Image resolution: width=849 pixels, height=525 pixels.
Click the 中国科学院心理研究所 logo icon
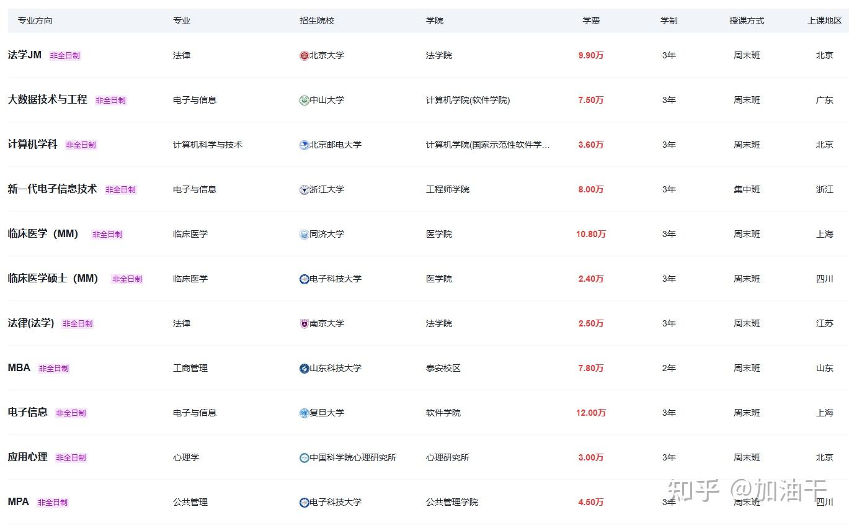304,458
